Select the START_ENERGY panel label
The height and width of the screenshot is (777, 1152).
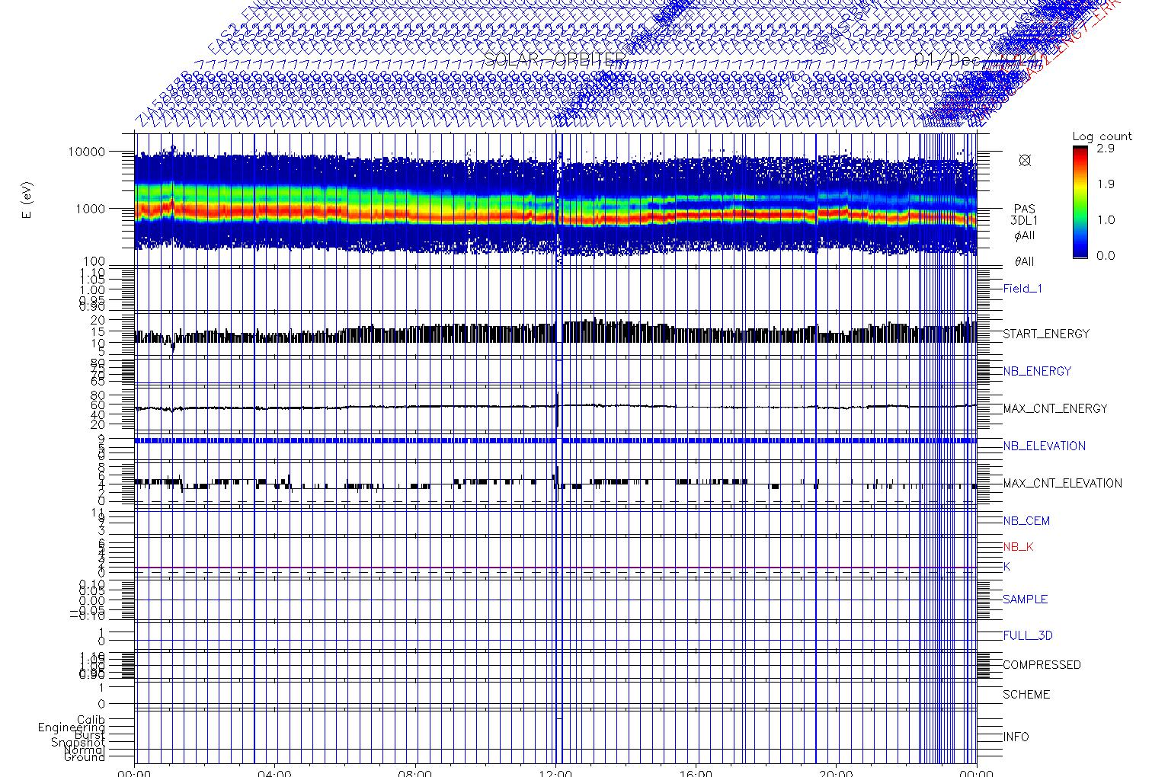(1046, 334)
